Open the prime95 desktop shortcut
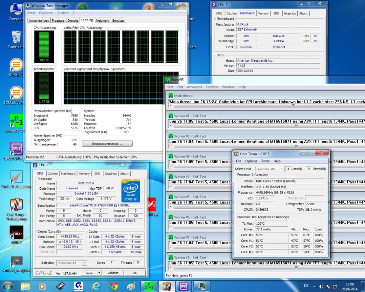The width and height of the screenshot is (365, 292). pyautogui.click(x=16, y=123)
